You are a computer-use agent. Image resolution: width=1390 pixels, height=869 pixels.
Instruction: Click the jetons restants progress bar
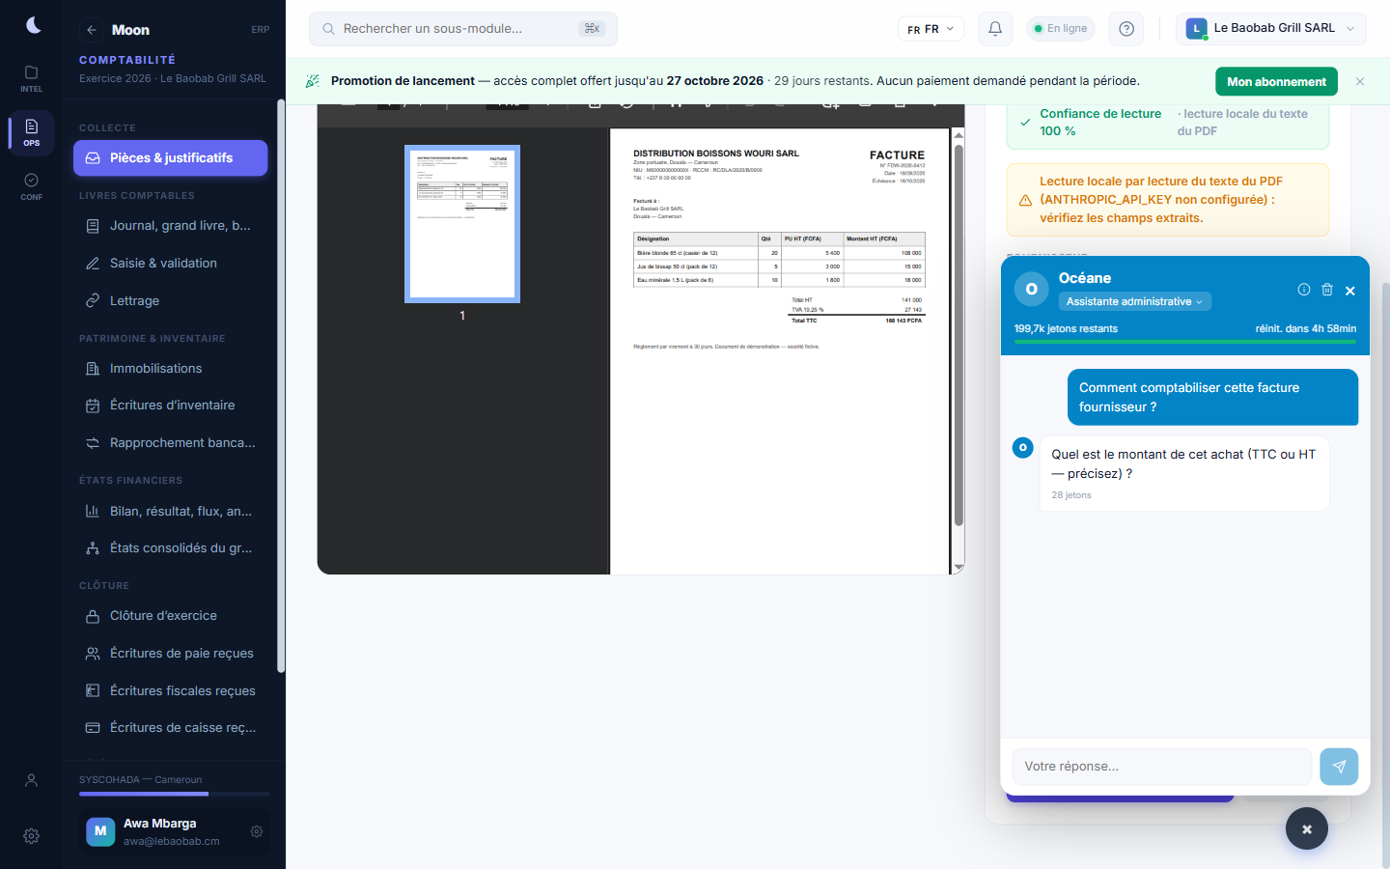pos(1185,342)
